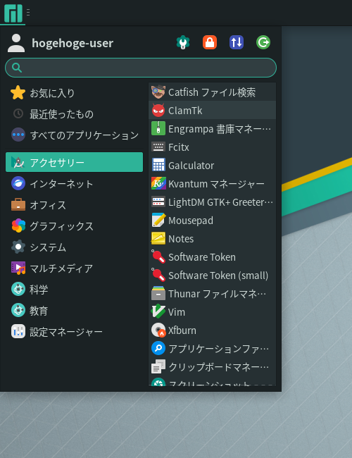This screenshot has width=352, height=458.
Task: Launch the Vim editor
Action: click(x=212, y=312)
